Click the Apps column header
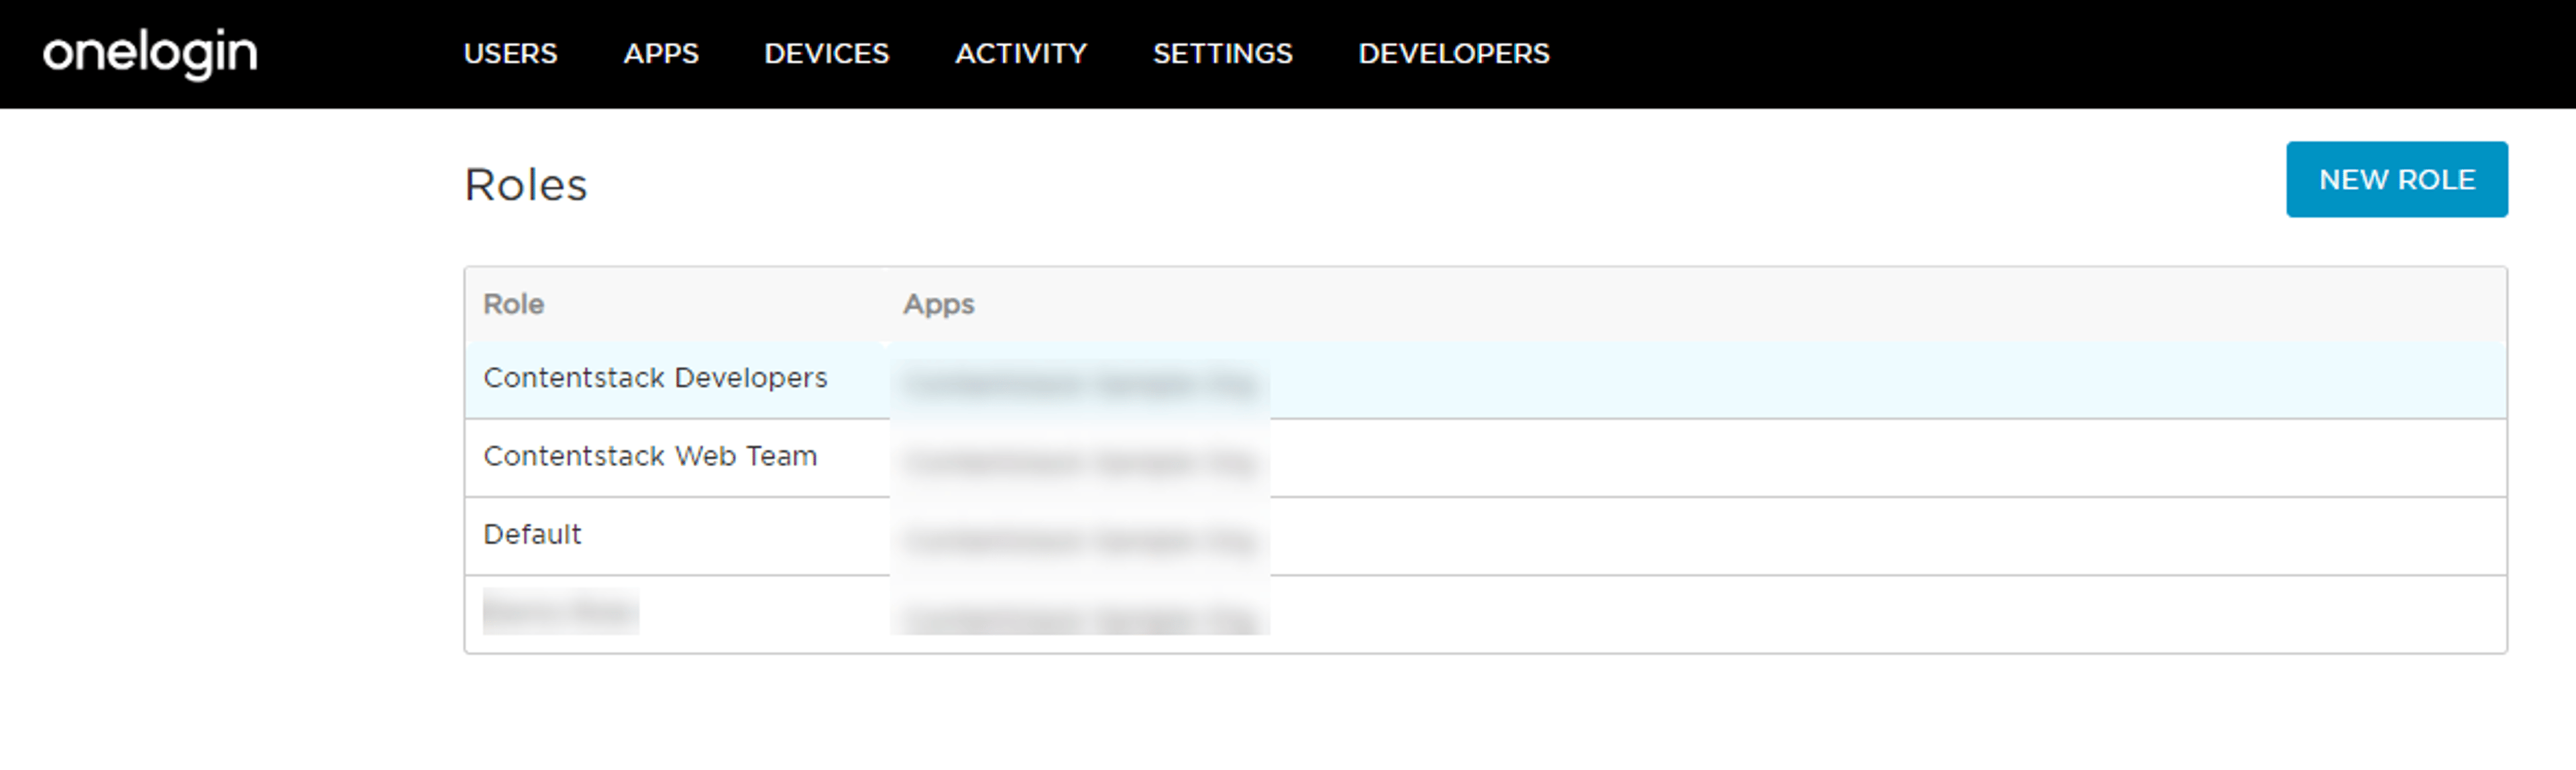This screenshot has width=2576, height=770. coord(938,304)
